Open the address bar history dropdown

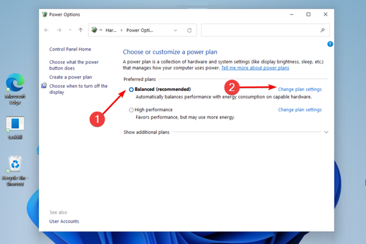176,30
